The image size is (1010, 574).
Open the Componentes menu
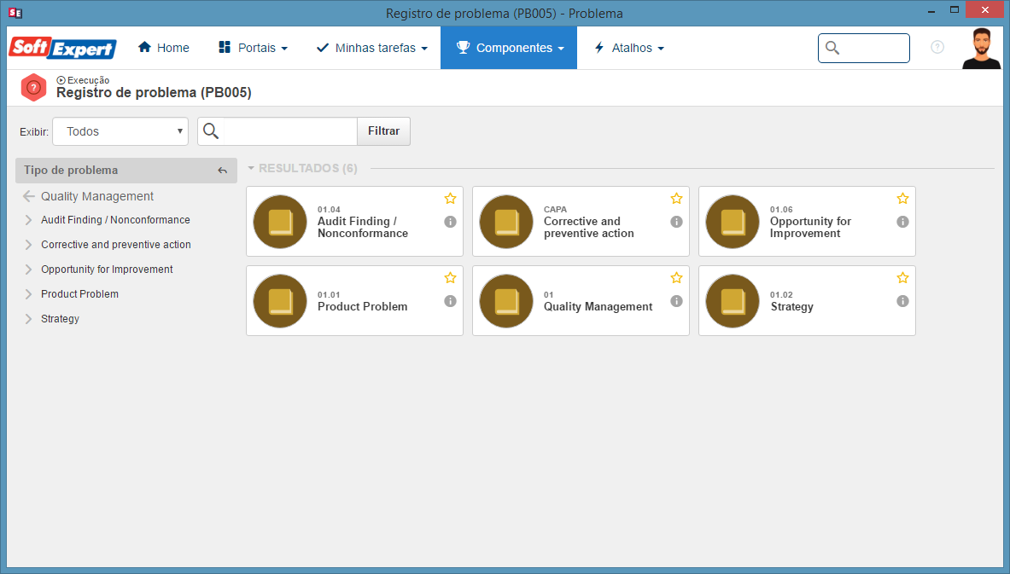pyautogui.click(x=509, y=48)
